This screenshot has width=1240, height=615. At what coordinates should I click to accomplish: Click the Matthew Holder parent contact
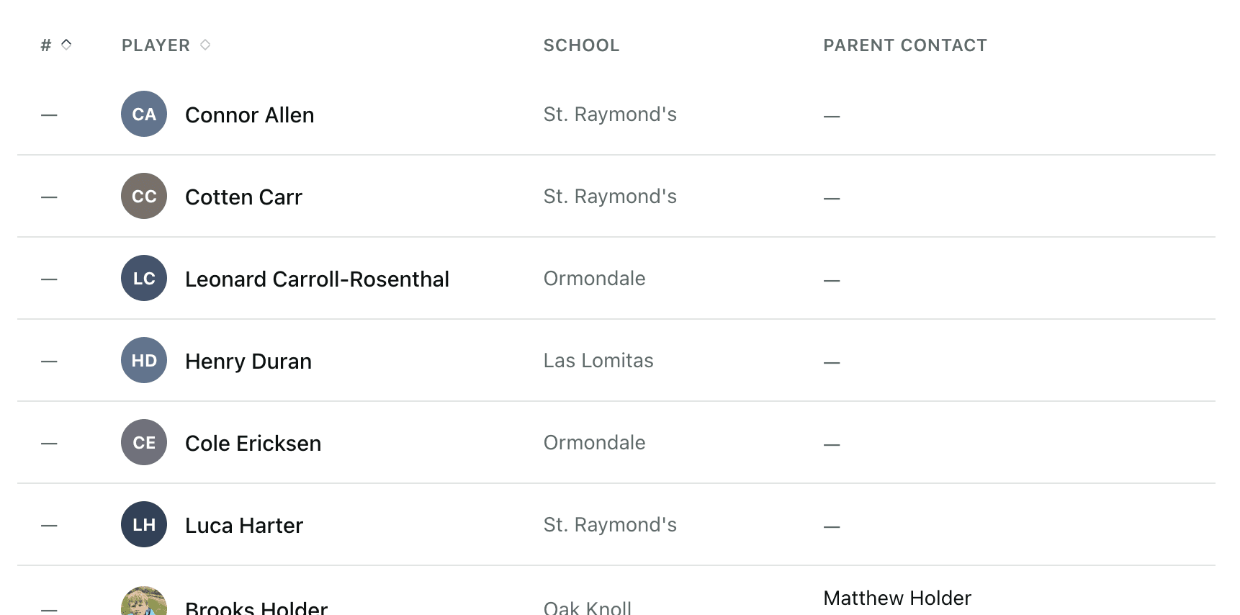pyautogui.click(x=897, y=598)
